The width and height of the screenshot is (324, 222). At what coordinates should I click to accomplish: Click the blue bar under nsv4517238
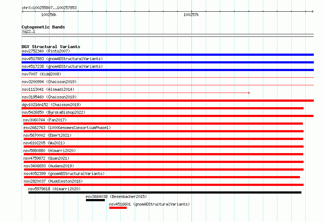167,70
